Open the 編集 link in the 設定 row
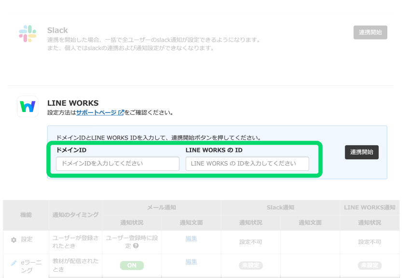Viewport: 409px width, 278px height. (x=191, y=238)
